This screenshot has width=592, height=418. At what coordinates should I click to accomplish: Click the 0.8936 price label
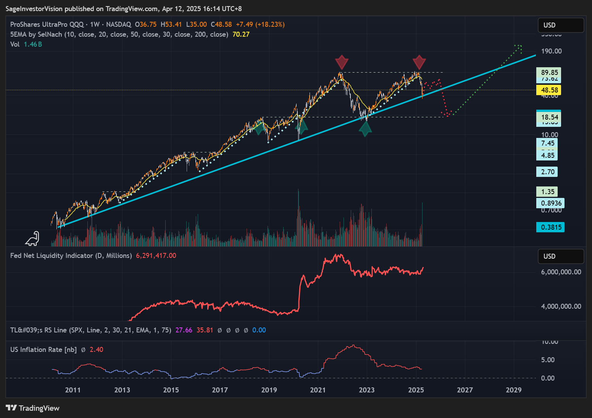(550, 203)
